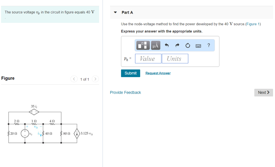Screen dimensions: 275x167
Task: Select the 1 of 1 figure indicator
Action: click(85, 79)
